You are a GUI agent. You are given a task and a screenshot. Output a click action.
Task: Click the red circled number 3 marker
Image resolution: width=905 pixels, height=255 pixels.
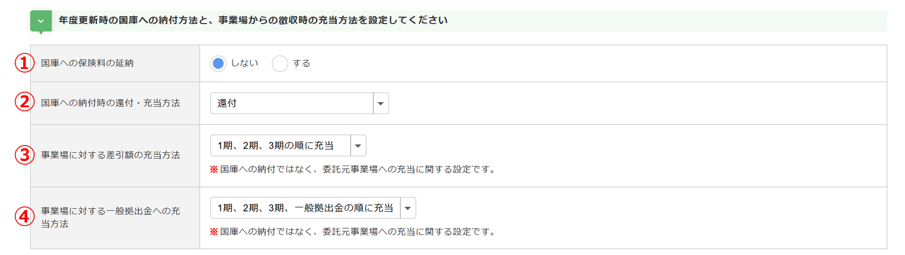point(25,155)
